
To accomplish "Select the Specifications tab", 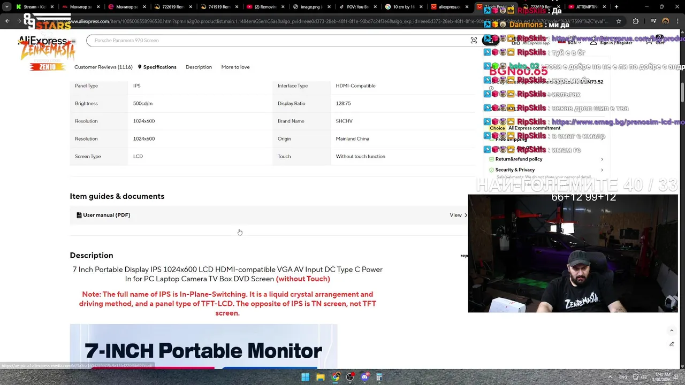I will coord(159,67).
